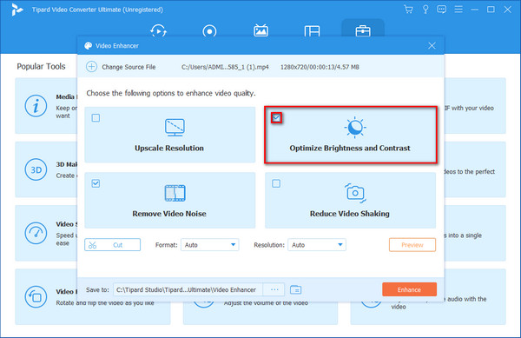This screenshot has height=338, width=521.
Task: Click Change Source File
Action: (x=129, y=67)
